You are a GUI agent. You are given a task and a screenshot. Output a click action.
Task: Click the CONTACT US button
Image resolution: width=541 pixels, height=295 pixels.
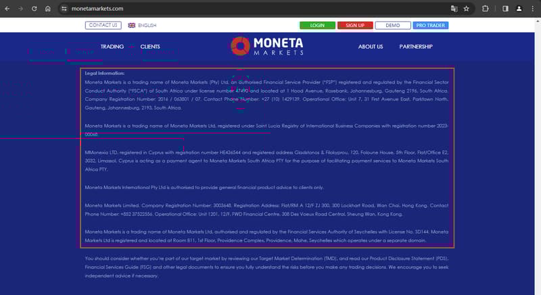click(x=103, y=25)
